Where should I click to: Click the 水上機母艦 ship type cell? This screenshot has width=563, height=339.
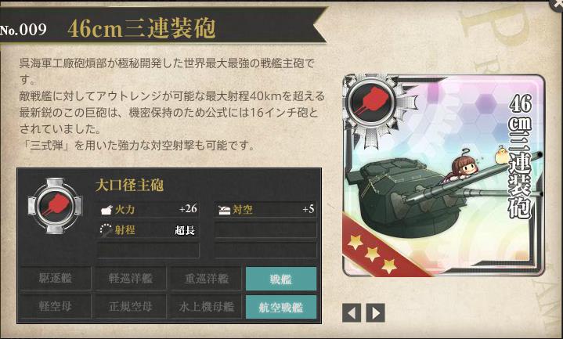pyautogui.click(x=206, y=307)
